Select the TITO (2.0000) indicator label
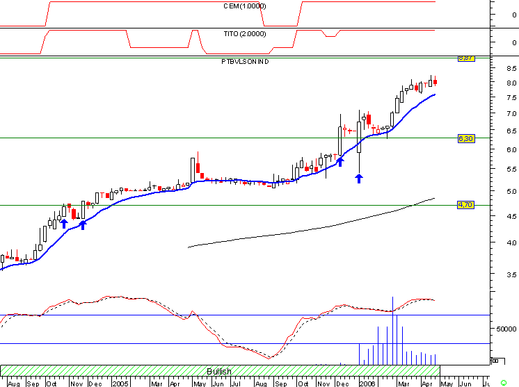 [x=245, y=34]
